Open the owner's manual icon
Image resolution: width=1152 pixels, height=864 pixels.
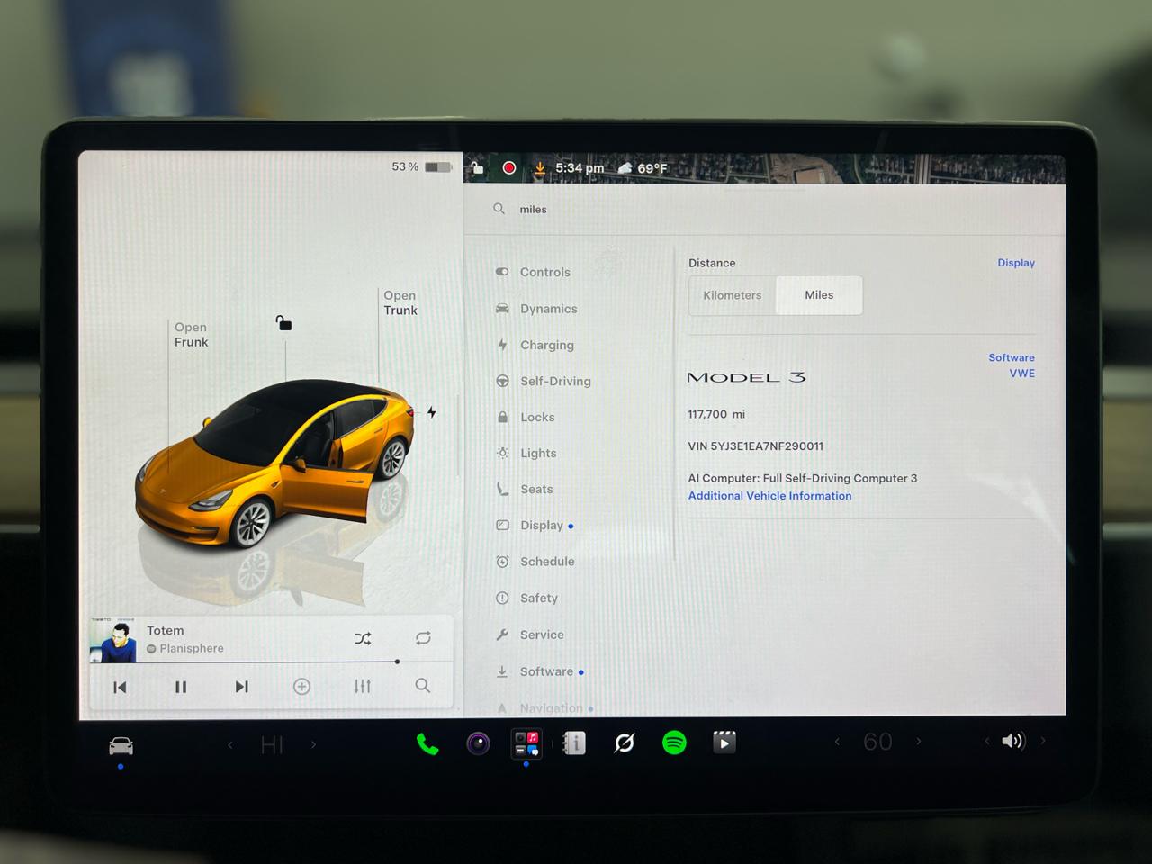[574, 743]
